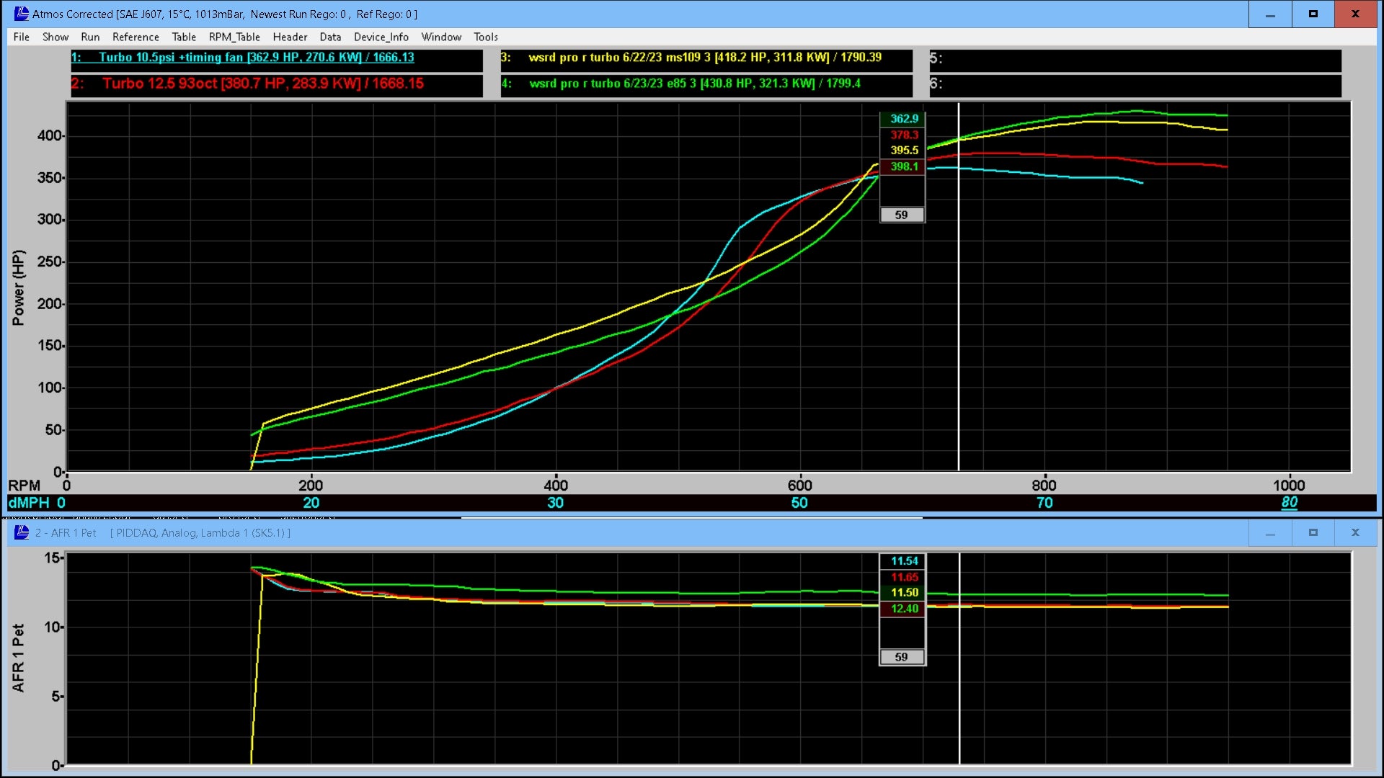The width and height of the screenshot is (1384, 778).
Task: Click empty run slot 5
Action: pyautogui.click(x=1135, y=59)
